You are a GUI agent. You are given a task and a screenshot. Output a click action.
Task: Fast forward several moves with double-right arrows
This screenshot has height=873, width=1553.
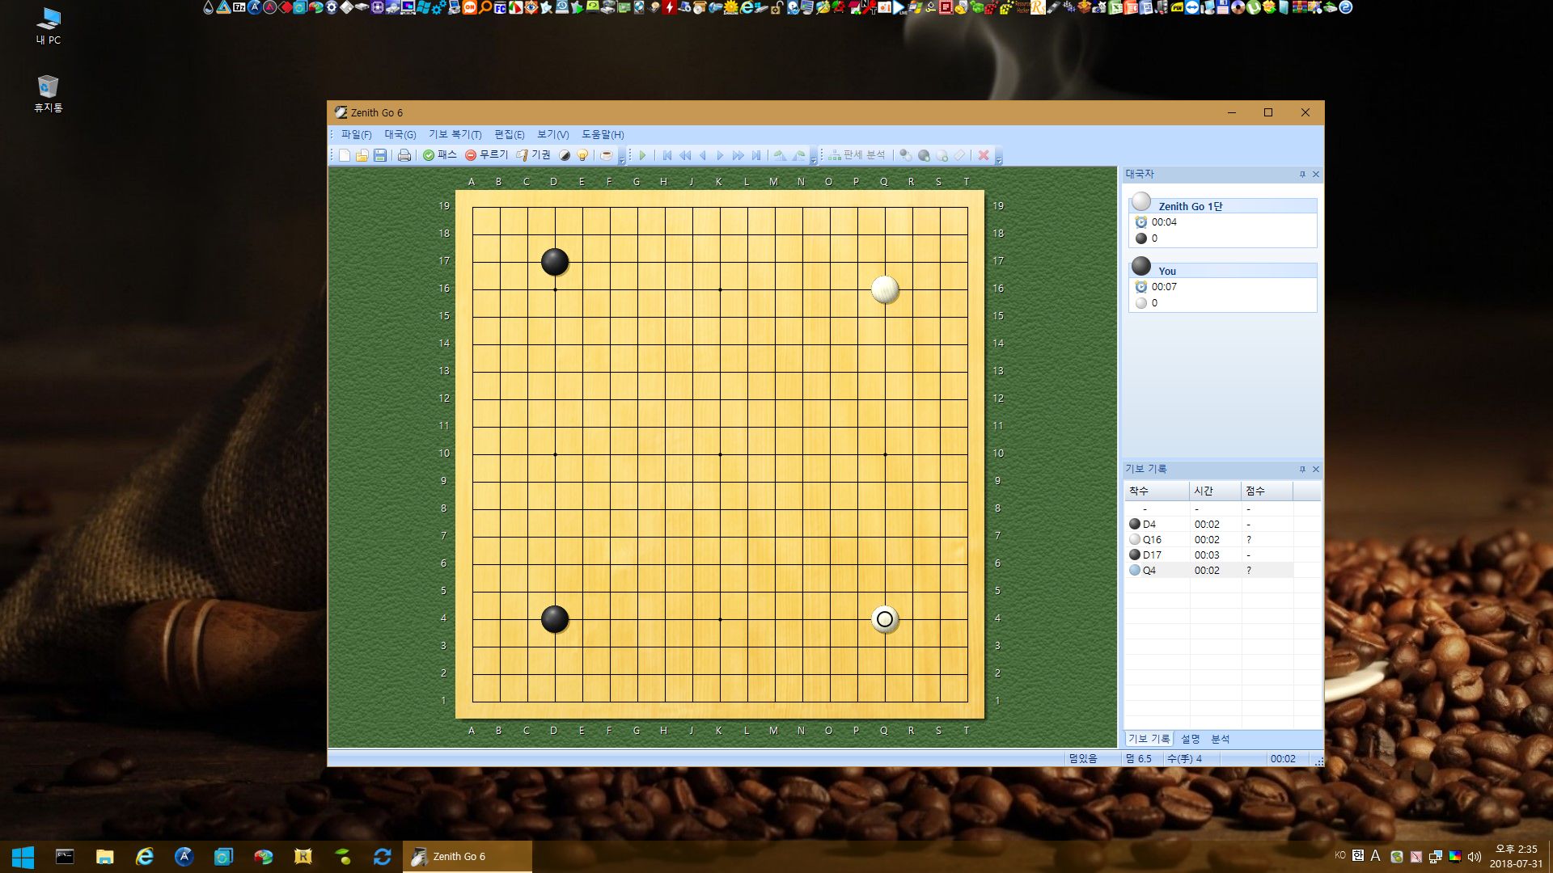click(x=738, y=155)
